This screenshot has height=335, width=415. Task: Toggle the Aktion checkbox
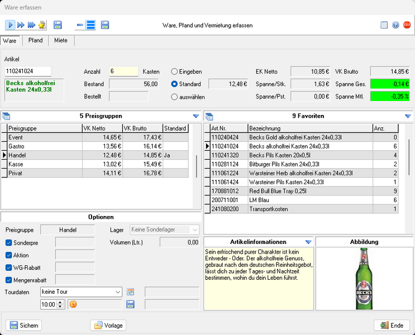tap(9, 255)
